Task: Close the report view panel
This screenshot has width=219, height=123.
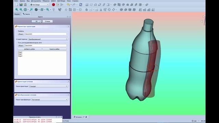Action: tap(61, 117)
